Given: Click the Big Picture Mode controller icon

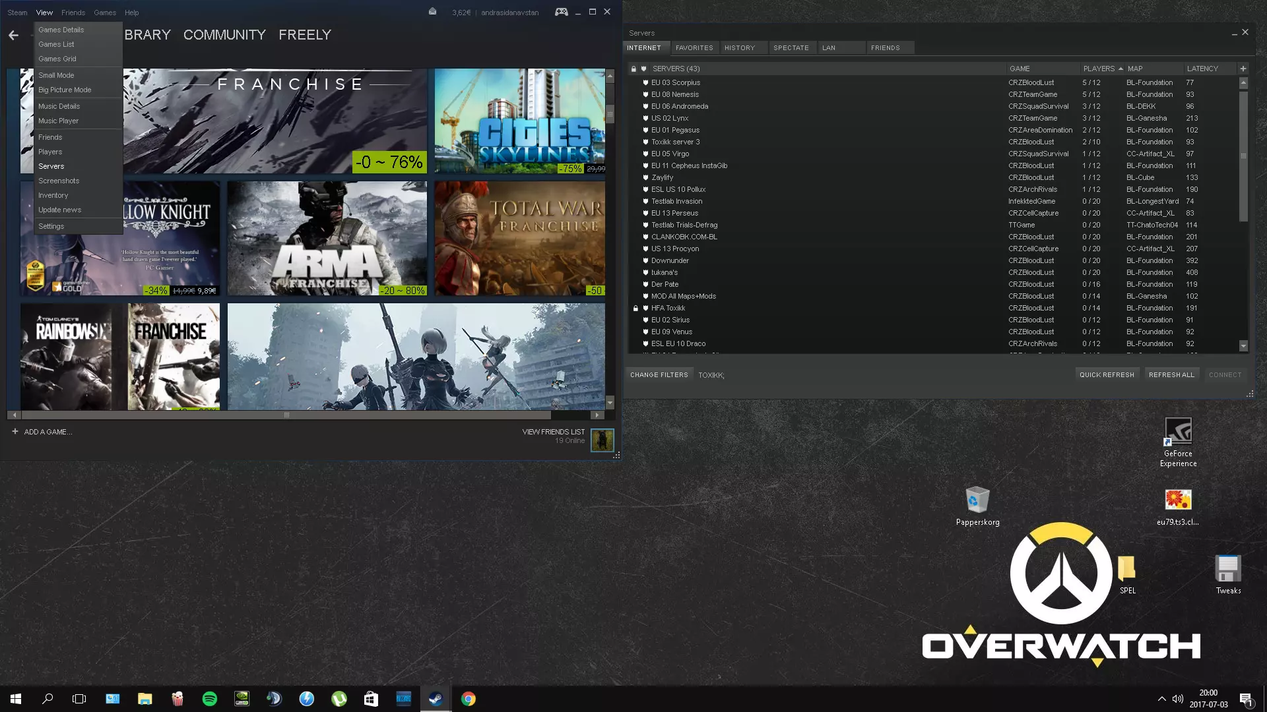Looking at the screenshot, I should [561, 12].
